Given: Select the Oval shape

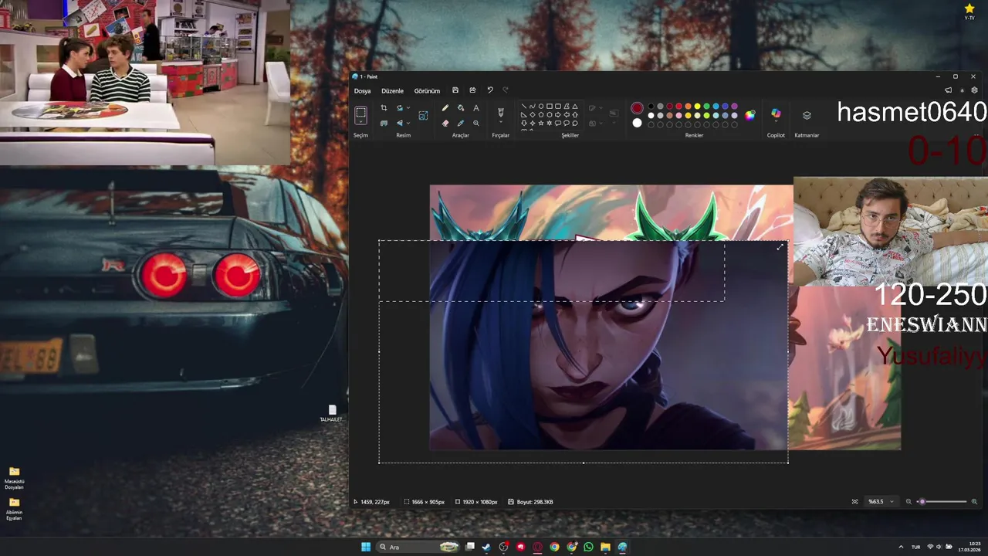Looking at the screenshot, I should tap(540, 107).
